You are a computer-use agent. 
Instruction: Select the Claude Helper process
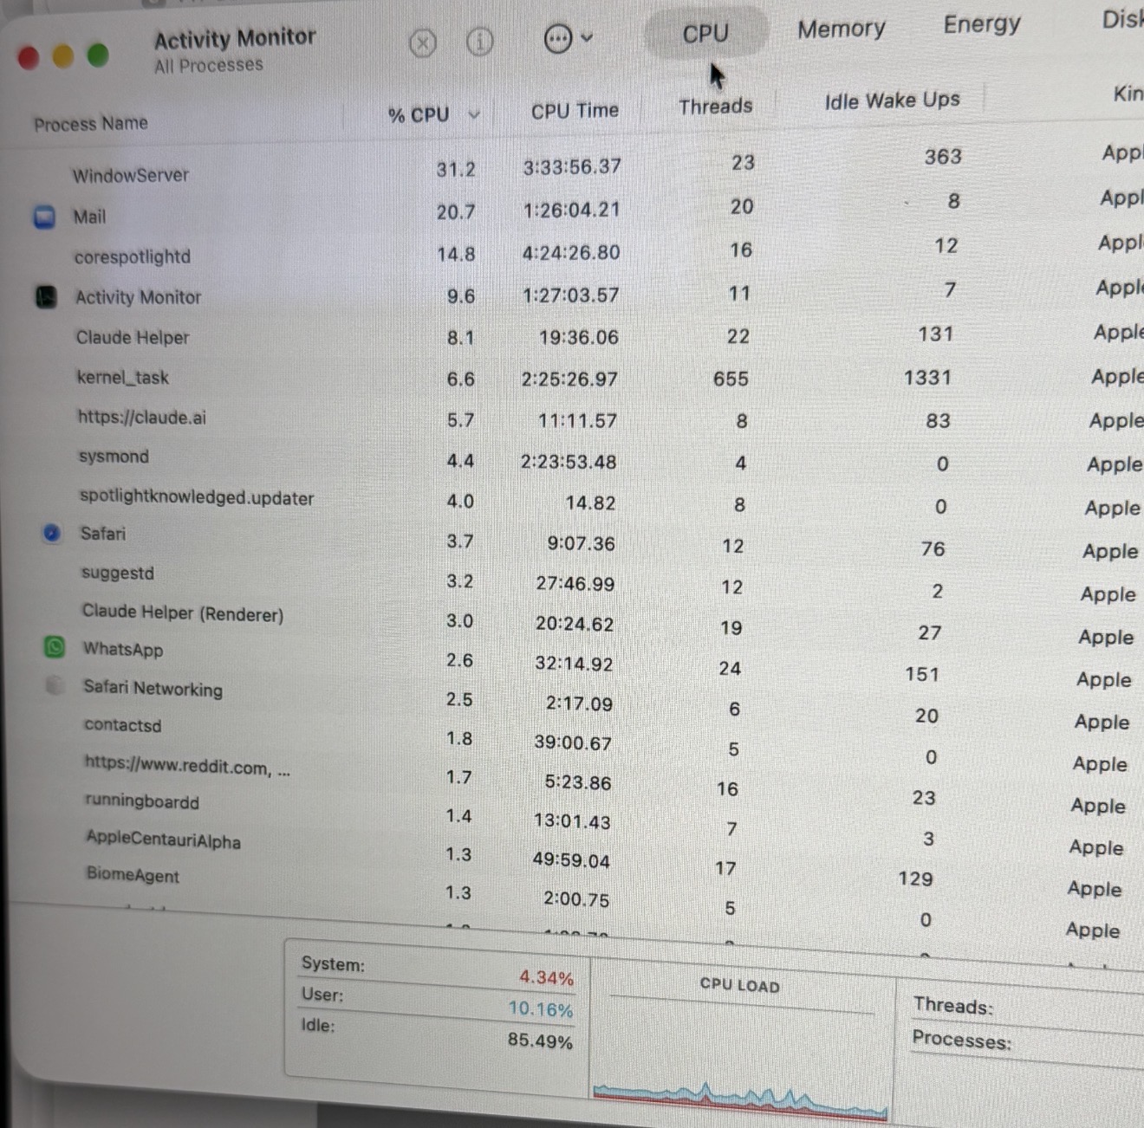(x=133, y=338)
